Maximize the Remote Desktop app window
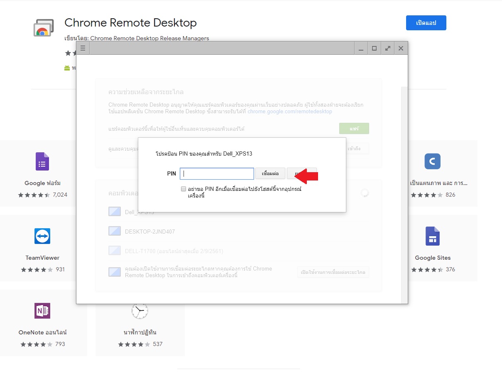This screenshot has width=502, height=373. [374, 48]
